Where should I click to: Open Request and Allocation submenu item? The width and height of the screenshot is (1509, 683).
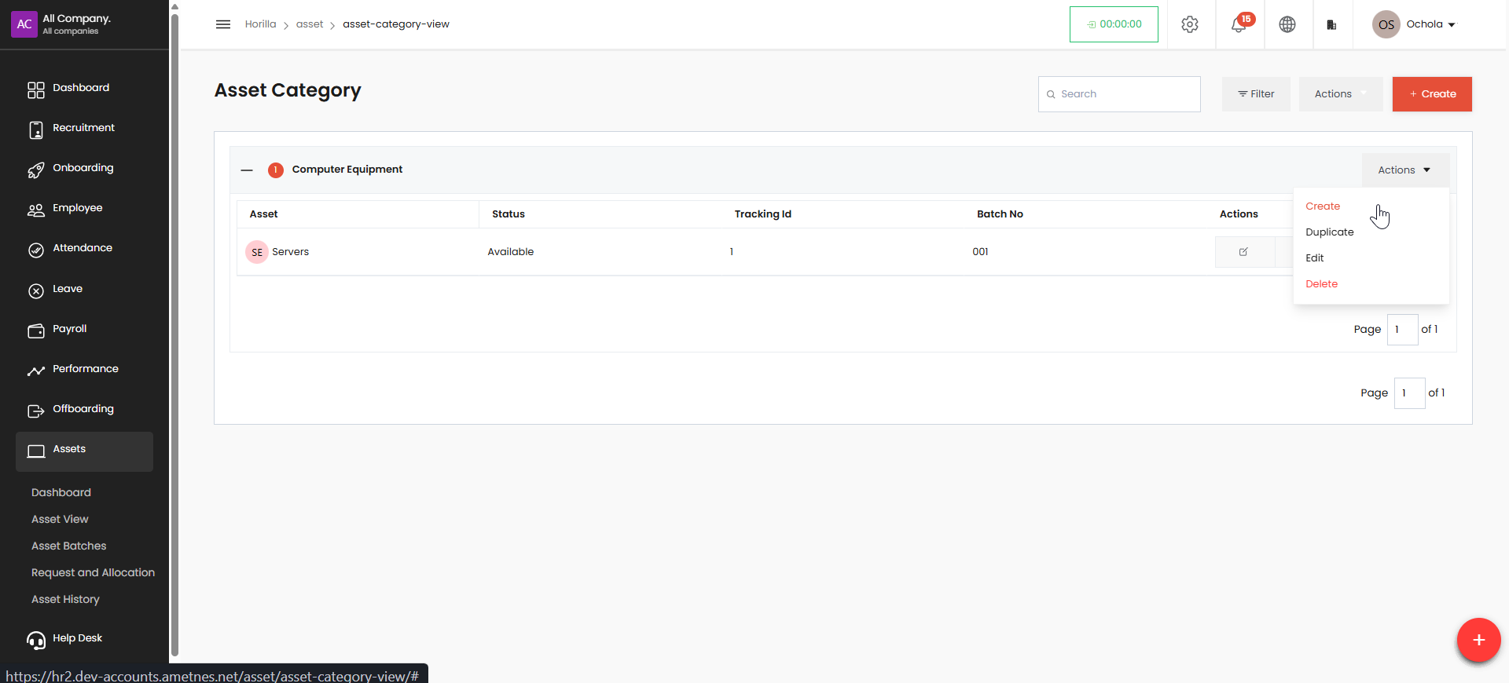93,572
